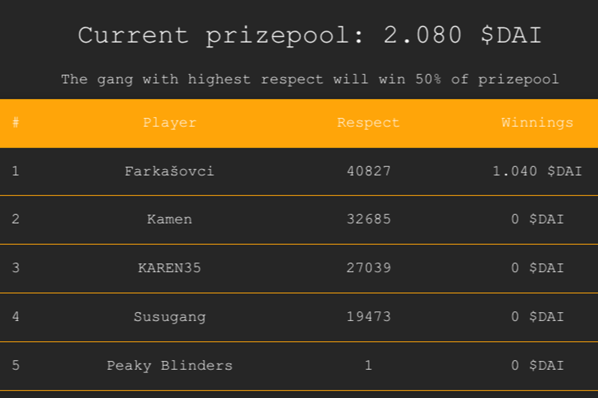The height and width of the screenshot is (398, 598).
Task: Select the 27039 respect score
Action: (369, 268)
